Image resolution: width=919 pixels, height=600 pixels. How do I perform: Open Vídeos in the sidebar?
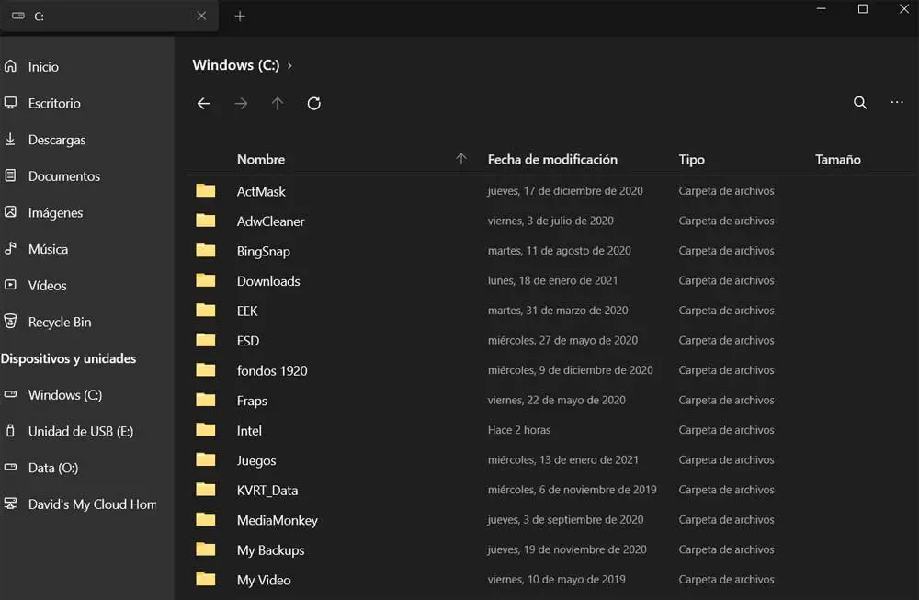(86, 286)
